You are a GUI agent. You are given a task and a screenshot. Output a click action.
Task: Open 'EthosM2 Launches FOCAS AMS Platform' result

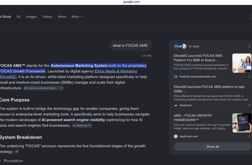[x=198, y=58]
